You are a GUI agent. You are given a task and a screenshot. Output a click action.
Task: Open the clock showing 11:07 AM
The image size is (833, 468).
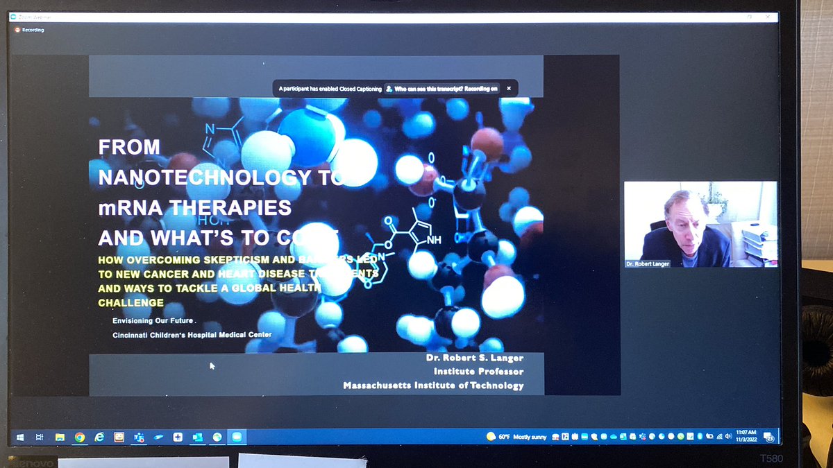[x=746, y=437]
